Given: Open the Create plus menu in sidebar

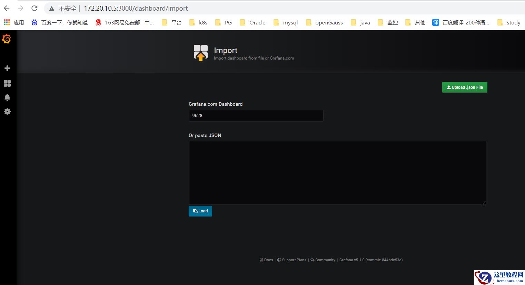Looking at the screenshot, I should (7, 68).
